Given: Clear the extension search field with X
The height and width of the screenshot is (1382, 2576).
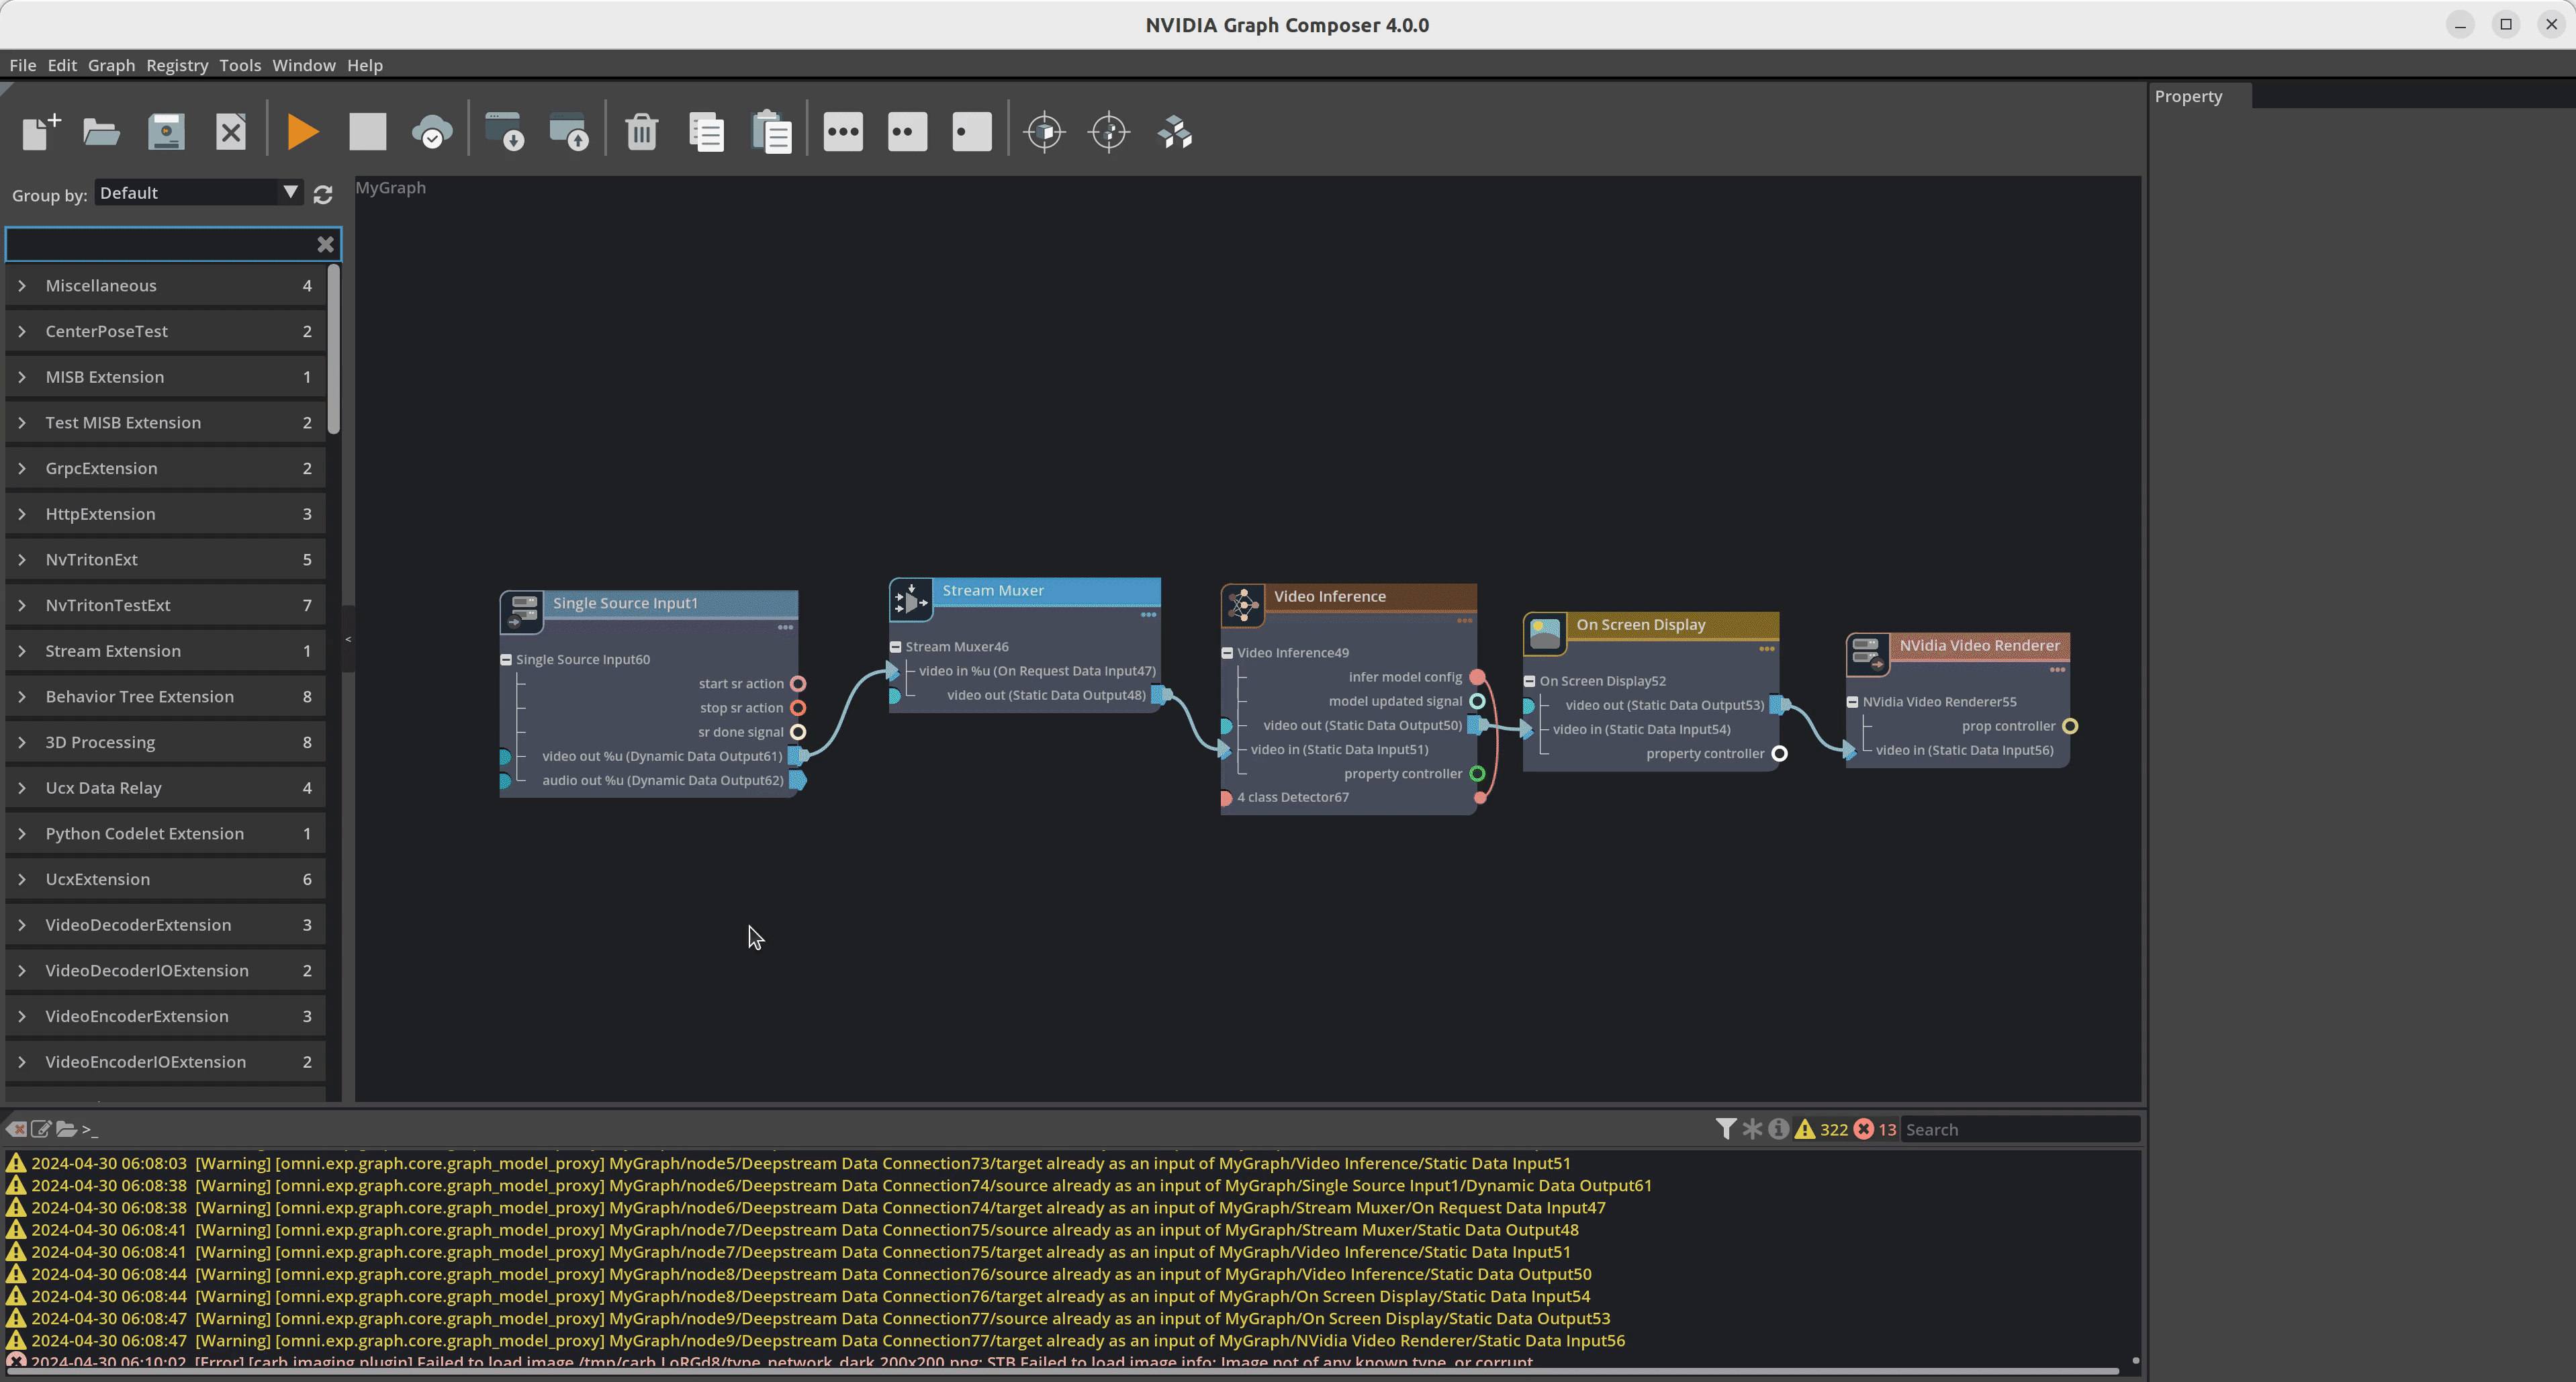Looking at the screenshot, I should tap(325, 244).
